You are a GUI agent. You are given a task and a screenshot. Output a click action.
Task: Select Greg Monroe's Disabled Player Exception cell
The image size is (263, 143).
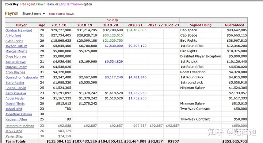201,56
